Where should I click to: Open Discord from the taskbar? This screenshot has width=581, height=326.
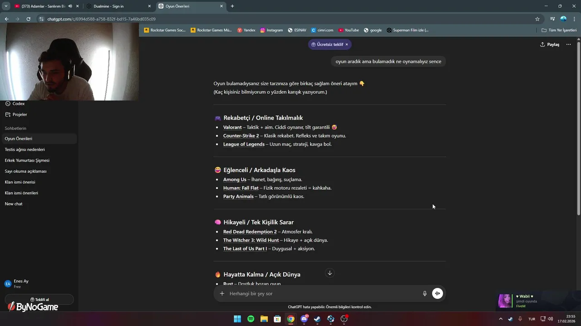[304, 319]
